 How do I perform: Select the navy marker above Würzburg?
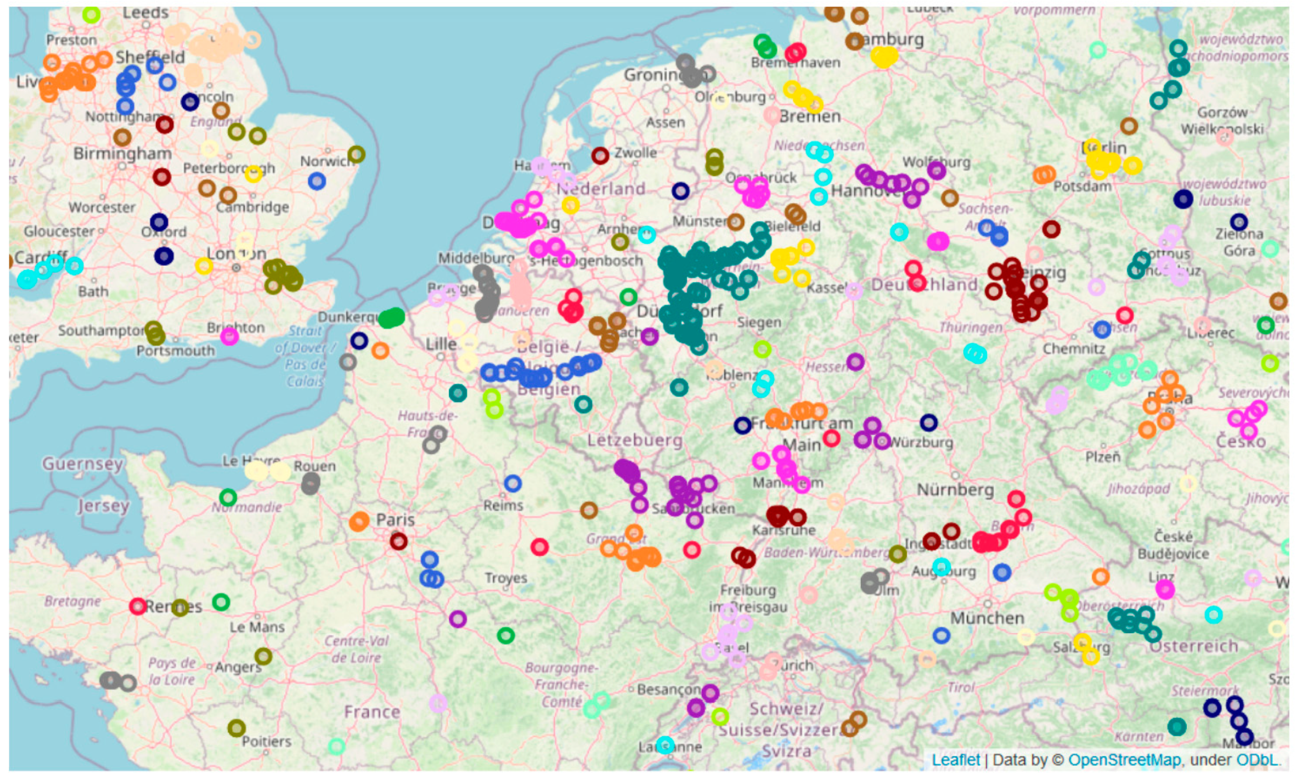pyautogui.click(x=929, y=422)
